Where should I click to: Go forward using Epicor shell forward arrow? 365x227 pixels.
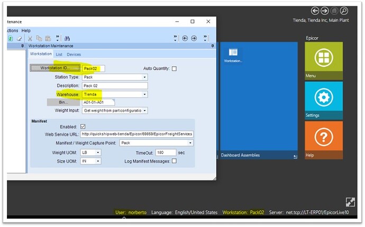pos(324,11)
